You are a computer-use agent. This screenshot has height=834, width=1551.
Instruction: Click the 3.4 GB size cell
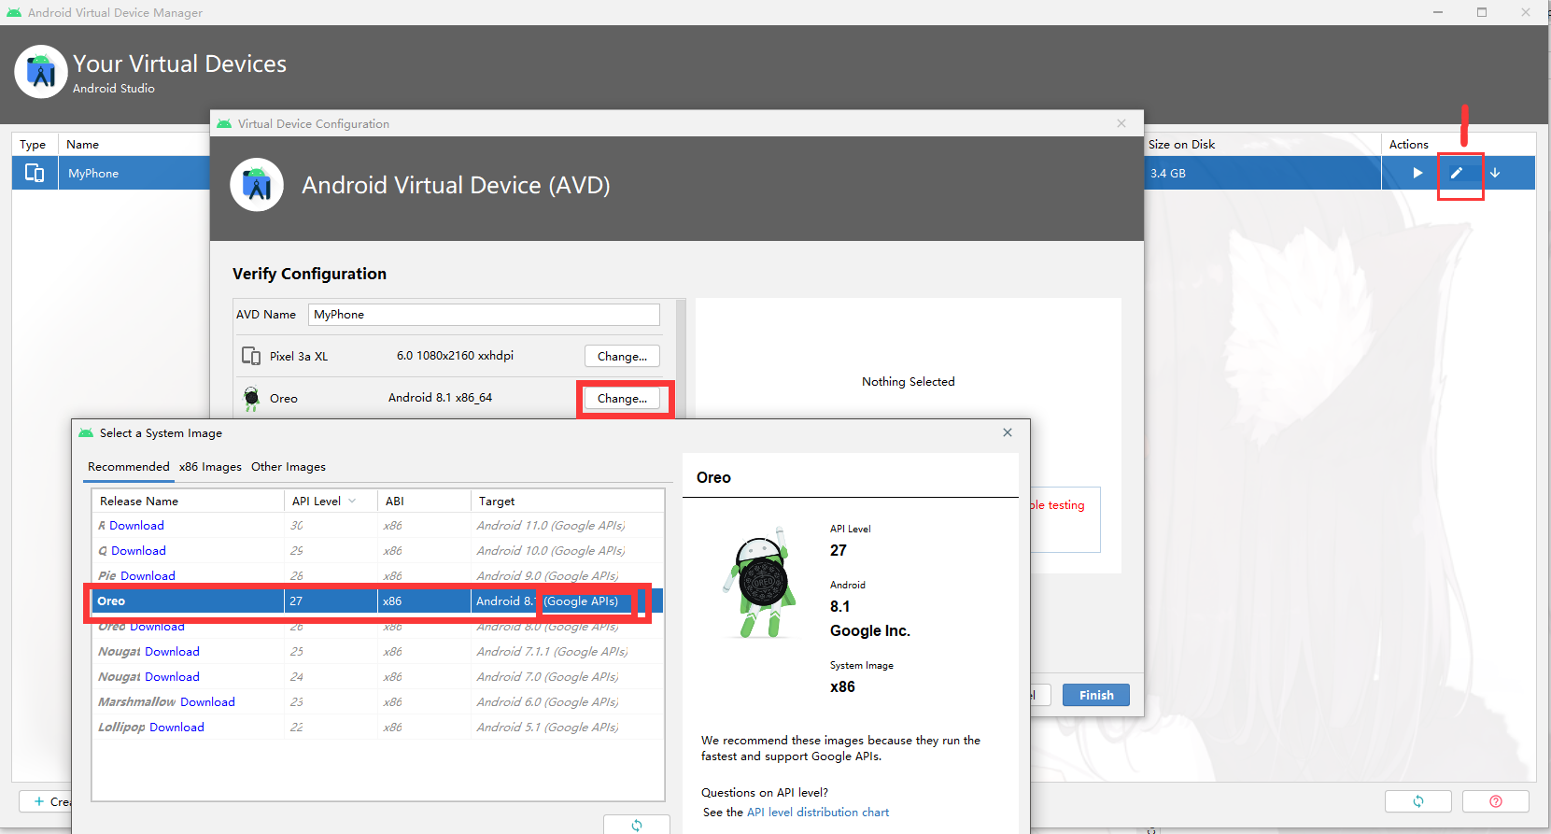point(1262,173)
